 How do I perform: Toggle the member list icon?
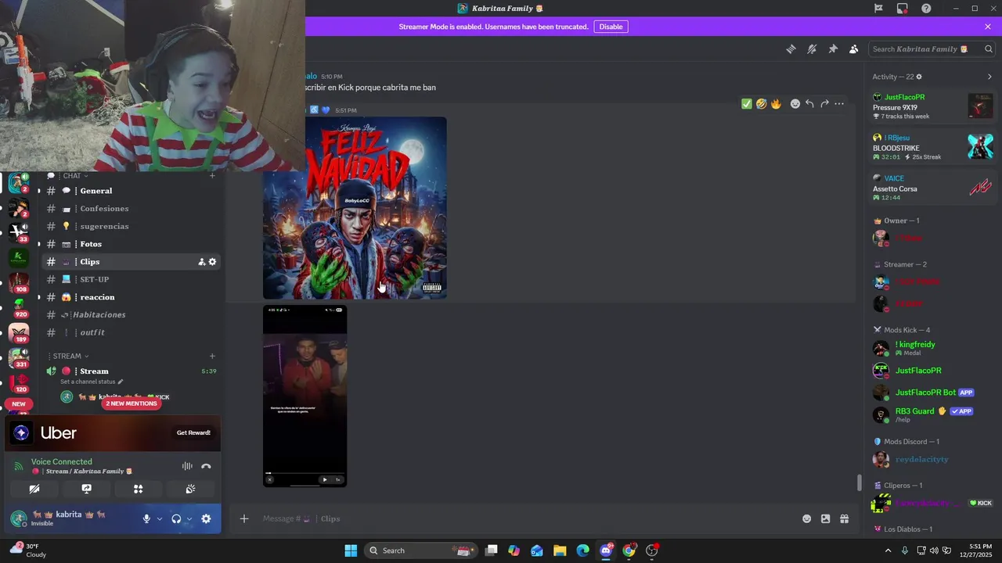click(x=854, y=49)
